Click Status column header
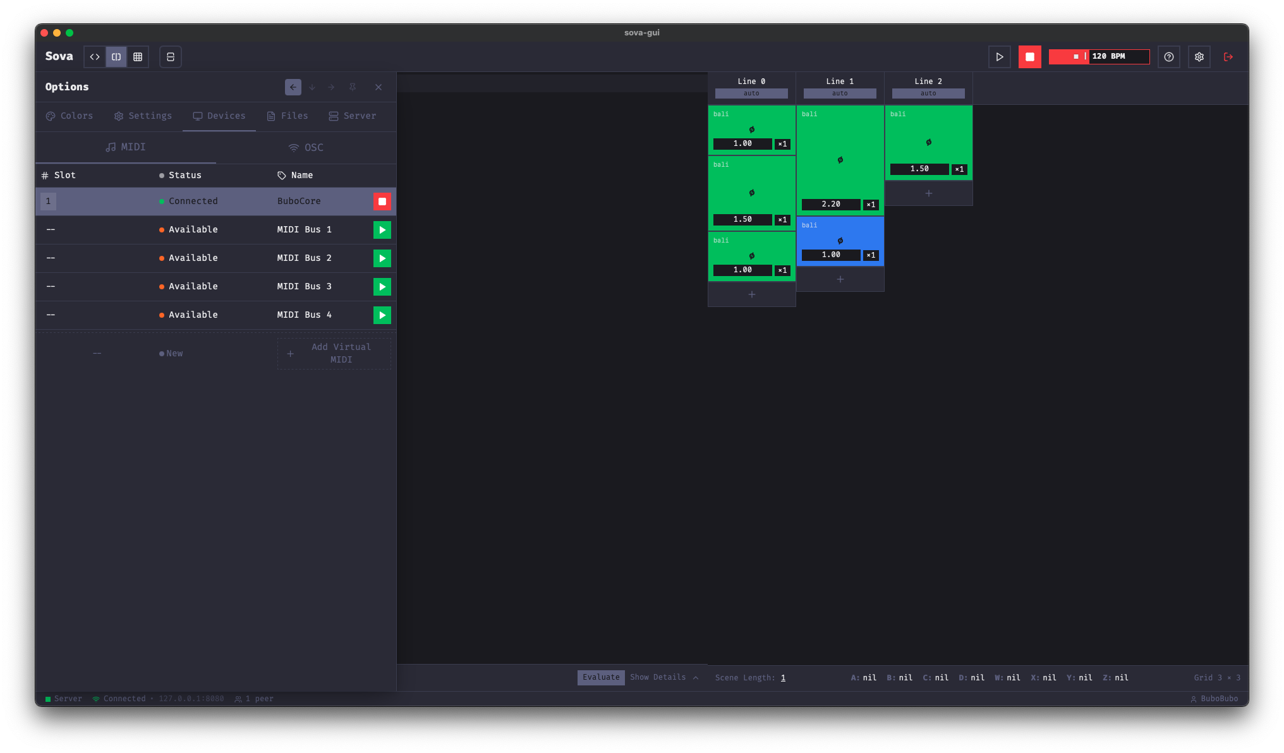The image size is (1284, 753). point(180,176)
